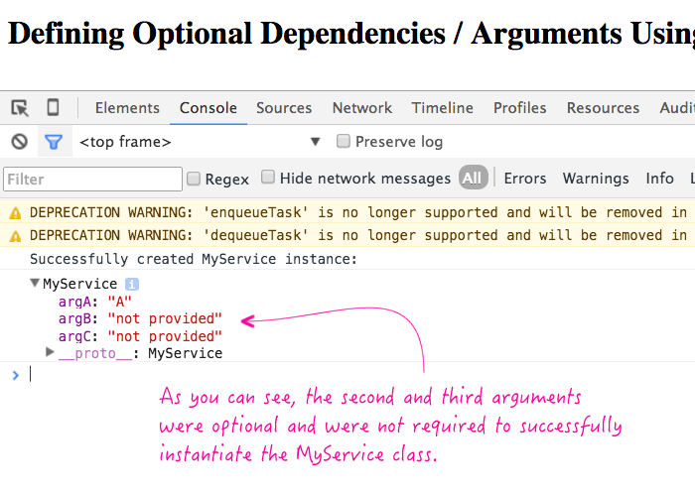Select the argB "not provided" value
This screenshot has width=695, height=493.
tap(165, 319)
